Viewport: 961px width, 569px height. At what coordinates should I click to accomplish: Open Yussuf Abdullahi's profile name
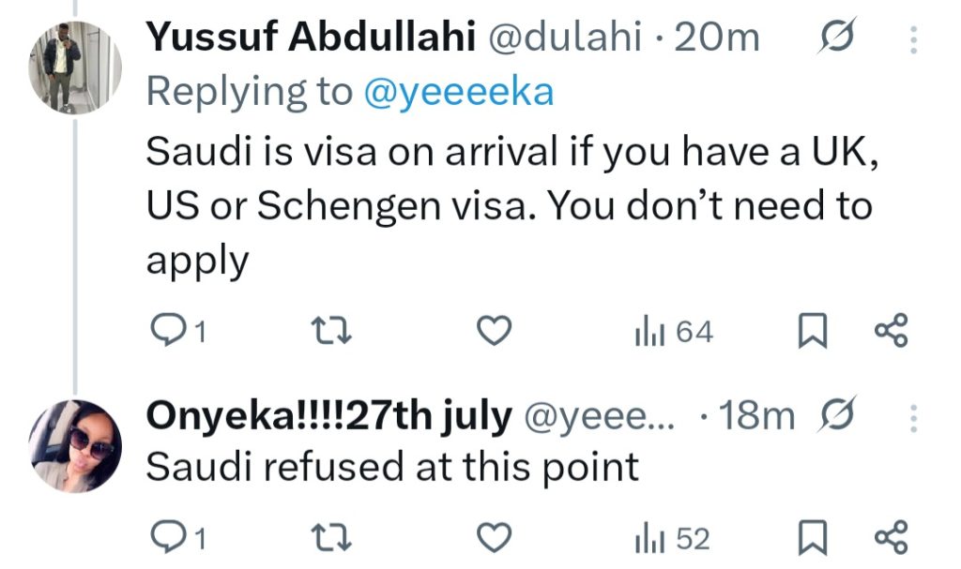(311, 38)
